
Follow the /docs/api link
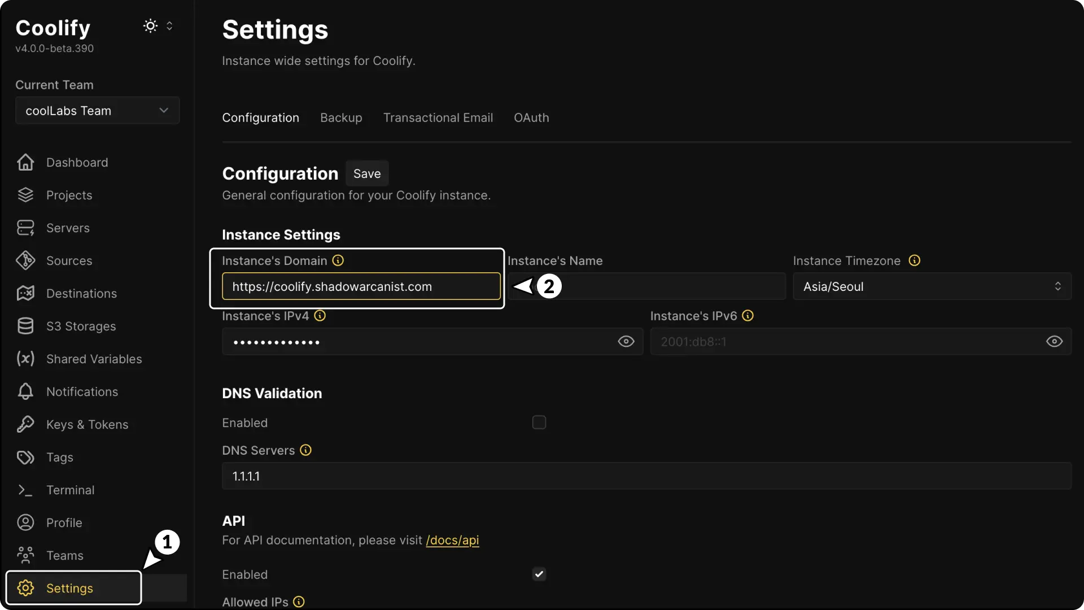click(x=452, y=541)
